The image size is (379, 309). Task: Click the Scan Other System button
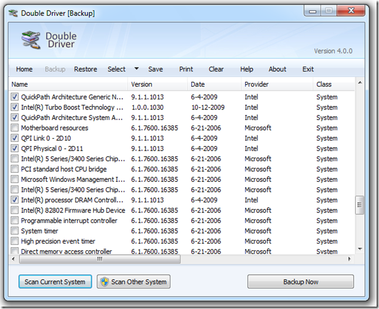coord(133,282)
